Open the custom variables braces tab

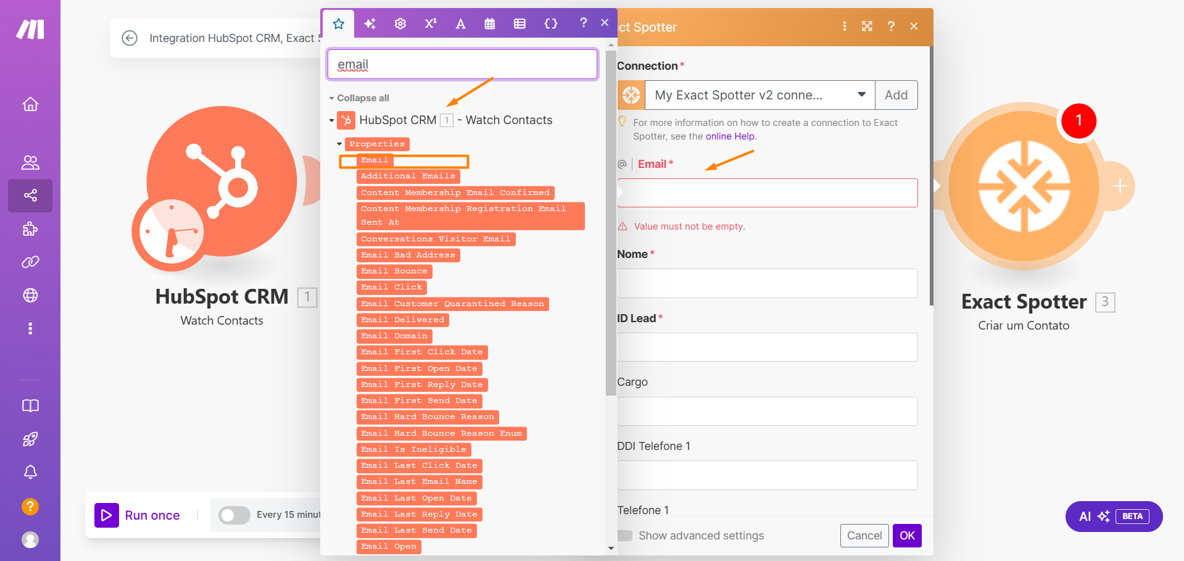tap(551, 23)
